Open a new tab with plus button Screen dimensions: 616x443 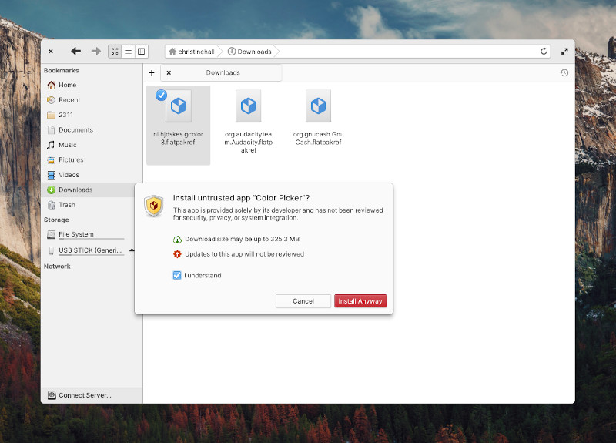pyautogui.click(x=152, y=72)
